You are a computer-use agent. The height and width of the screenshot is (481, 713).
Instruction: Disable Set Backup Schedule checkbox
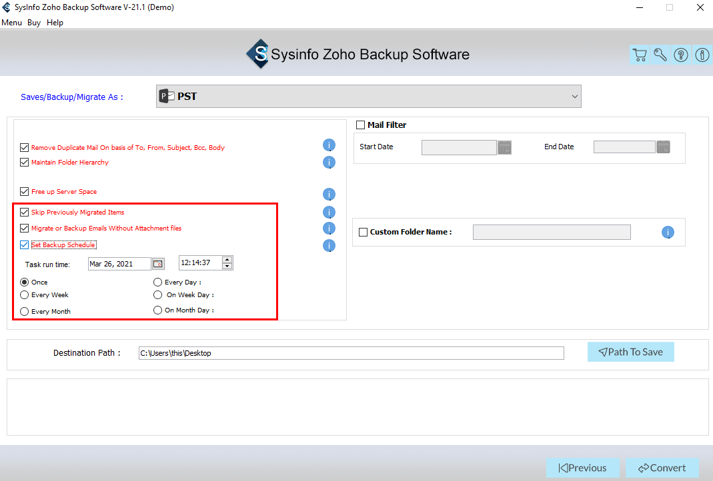[25, 244]
